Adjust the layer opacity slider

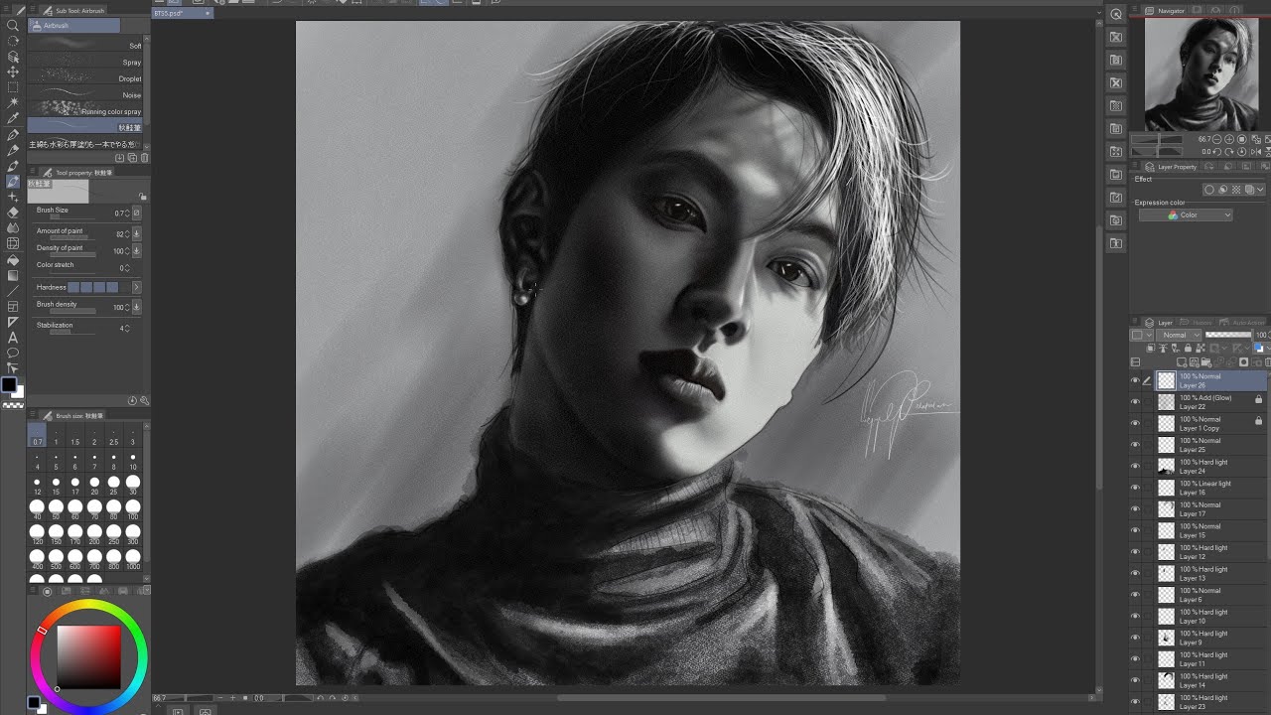1229,336
